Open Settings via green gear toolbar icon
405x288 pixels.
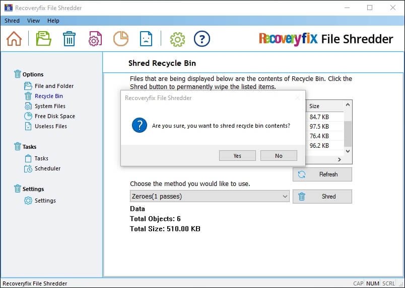[177, 39]
